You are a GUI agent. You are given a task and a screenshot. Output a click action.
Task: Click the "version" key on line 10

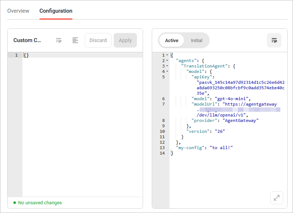pyautogui.click(x=198, y=131)
